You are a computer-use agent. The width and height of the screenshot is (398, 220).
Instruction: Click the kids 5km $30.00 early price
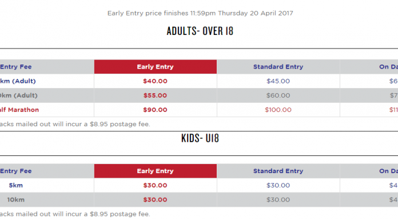pos(155,186)
